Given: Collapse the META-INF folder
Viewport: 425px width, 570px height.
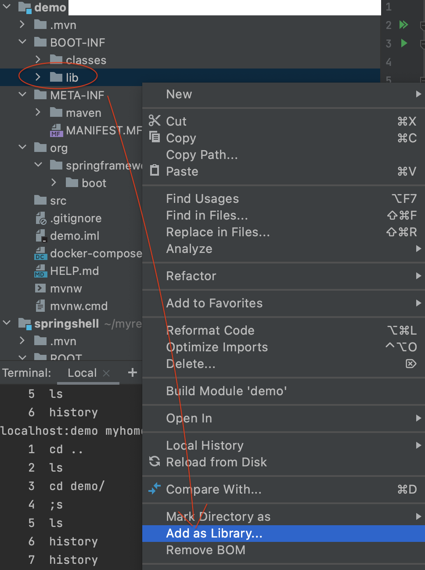Looking at the screenshot, I should pyautogui.click(x=22, y=95).
